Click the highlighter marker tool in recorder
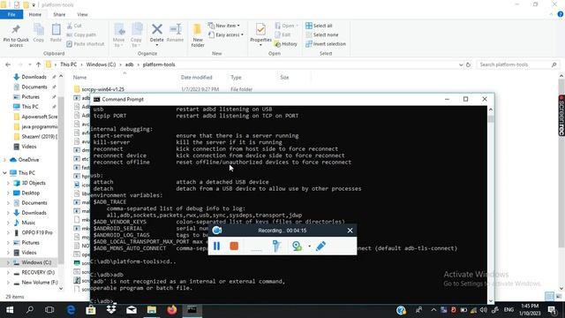 276,246
